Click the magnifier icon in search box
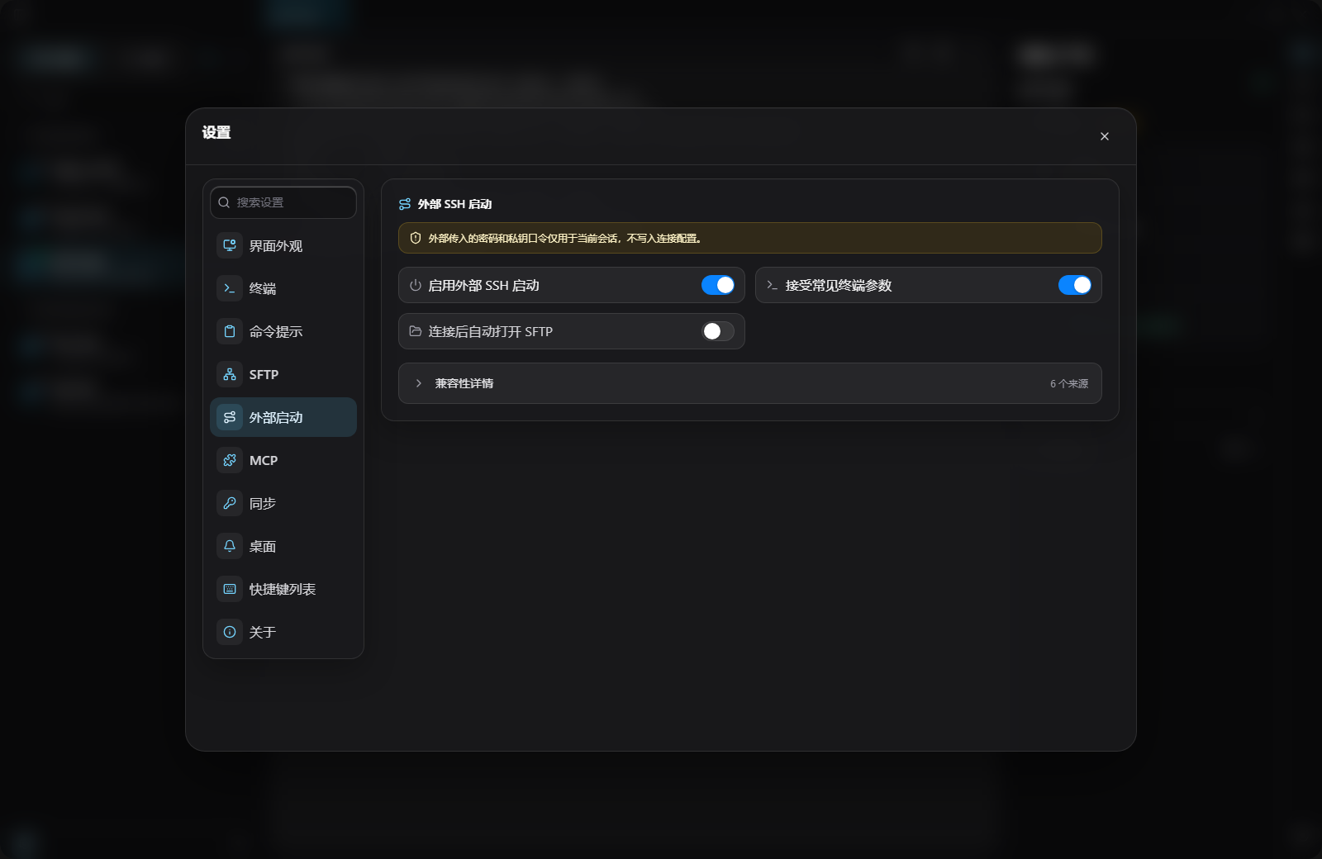The image size is (1322, 859). point(224,202)
